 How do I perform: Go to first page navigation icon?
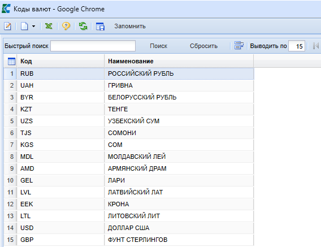click(316, 46)
